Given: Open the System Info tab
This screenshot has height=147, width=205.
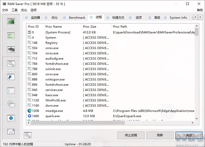Looking at the screenshot, I should 176,18.
